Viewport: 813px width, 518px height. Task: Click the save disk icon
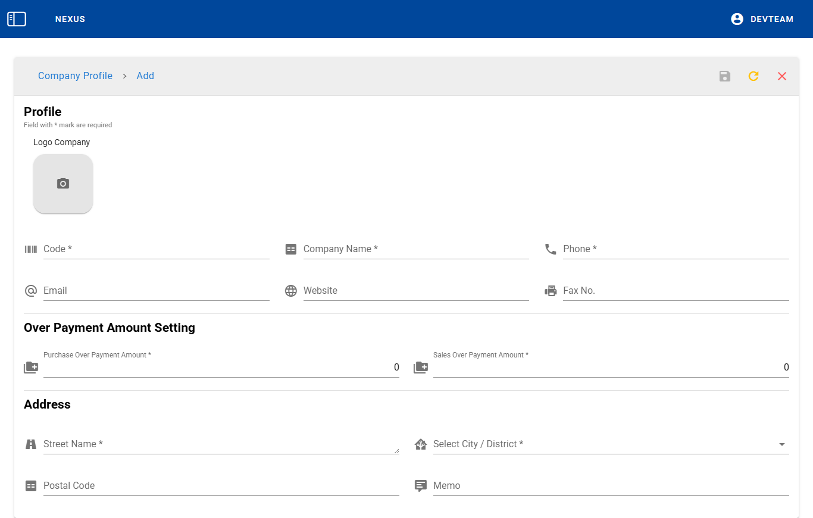(724, 76)
